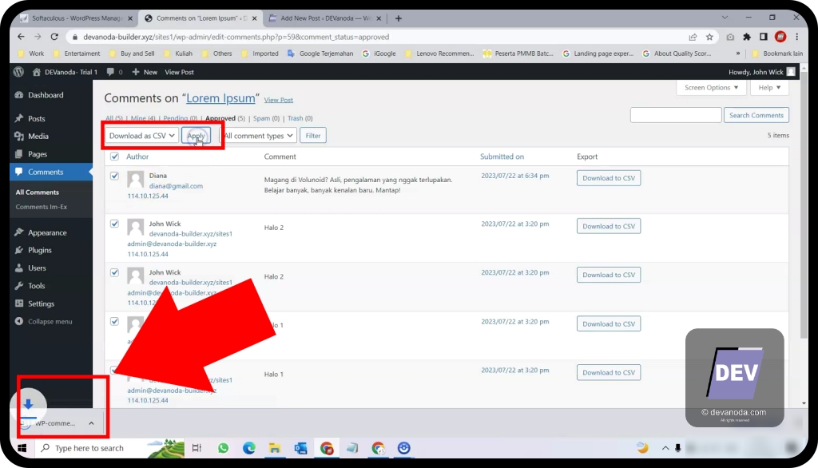The width and height of the screenshot is (818, 468).
Task: Click the browser back arrow
Action: [21, 37]
